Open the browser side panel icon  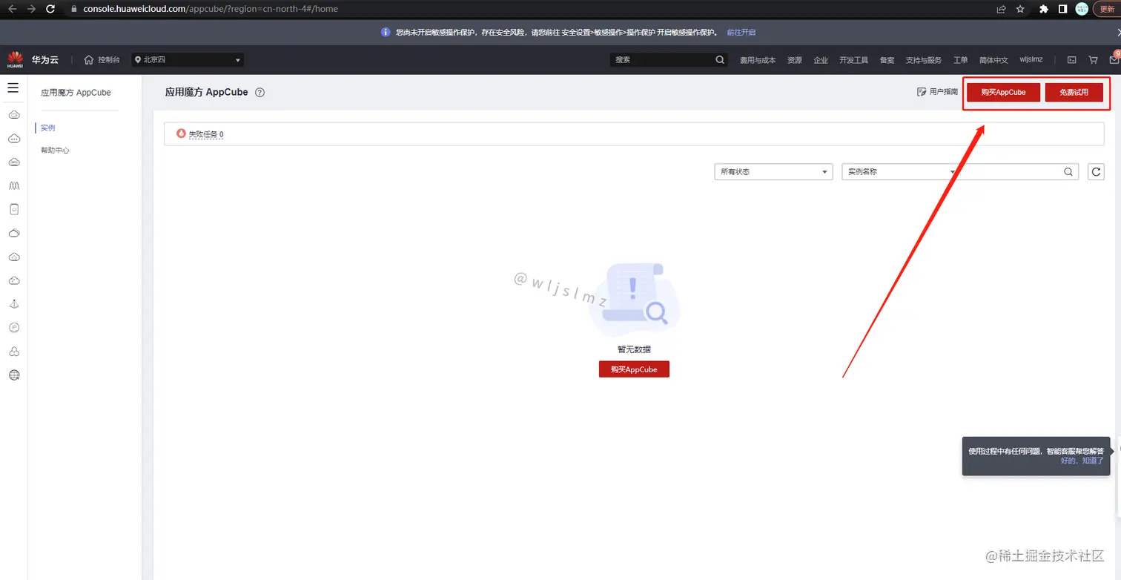point(1062,9)
